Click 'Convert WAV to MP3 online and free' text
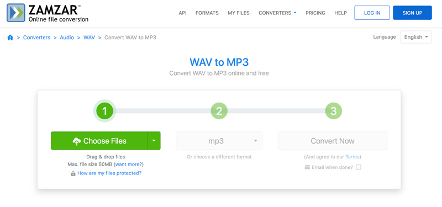 tap(219, 73)
